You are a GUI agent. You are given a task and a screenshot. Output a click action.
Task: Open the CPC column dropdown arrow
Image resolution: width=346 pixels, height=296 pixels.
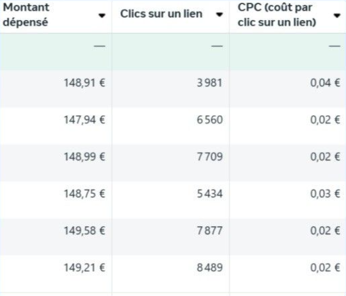(337, 16)
